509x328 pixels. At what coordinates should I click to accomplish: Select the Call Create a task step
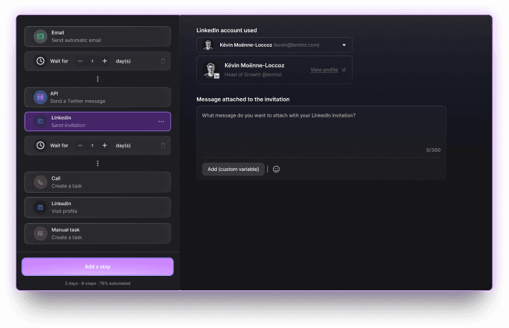pos(97,183)
